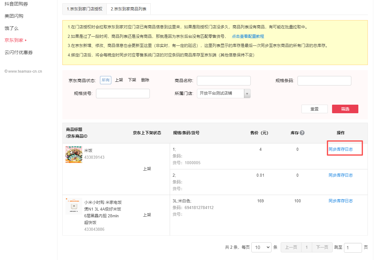Click the product ID 433039143
This screenshot has height=260, width=377.
point(94,157)
